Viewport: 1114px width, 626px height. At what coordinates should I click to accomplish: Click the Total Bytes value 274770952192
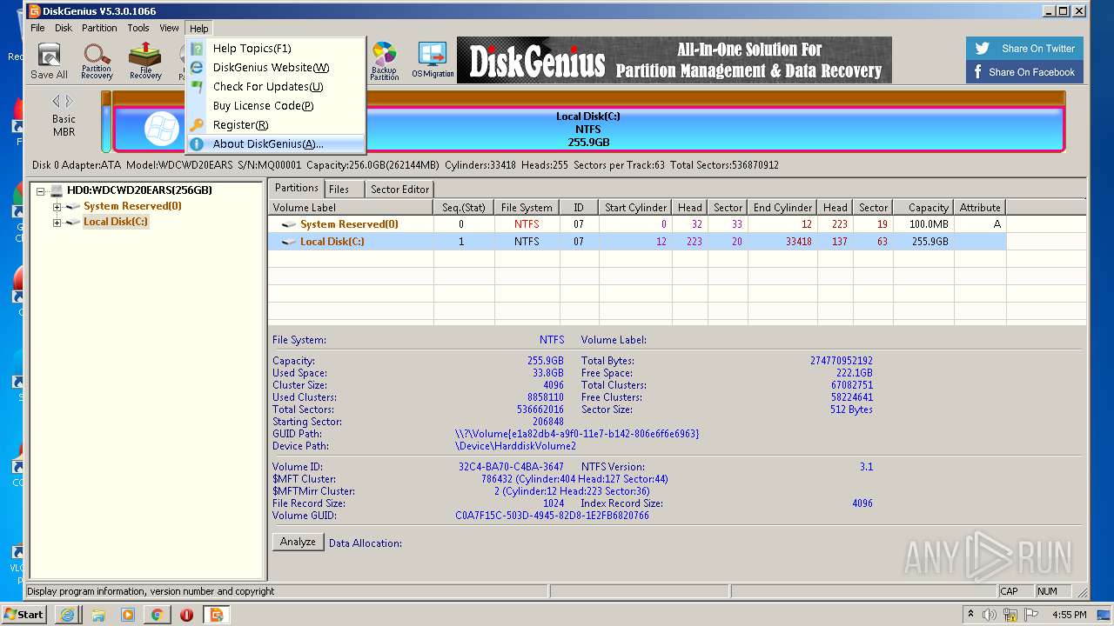pos(841,361)
